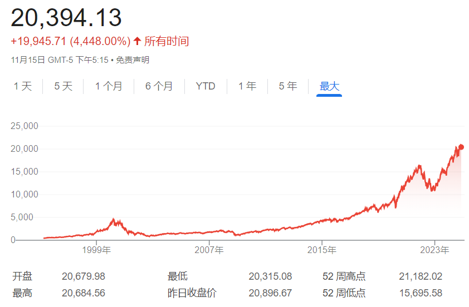The image size is (469, 307).
Task: Click the high value 20,684.56
Action: (84, 293)
